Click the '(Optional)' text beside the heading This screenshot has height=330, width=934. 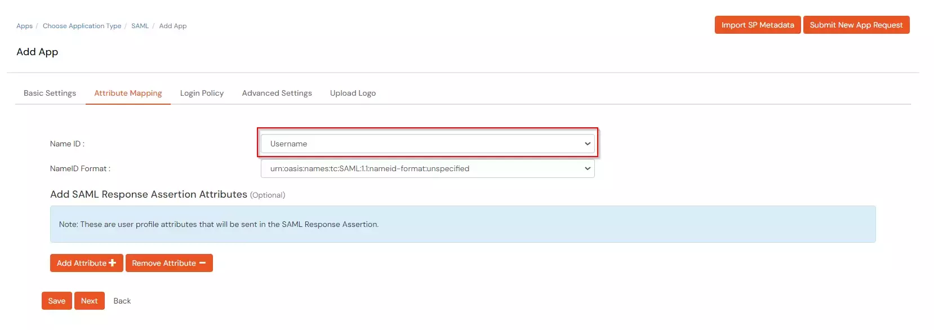click(x=268, y=195)
